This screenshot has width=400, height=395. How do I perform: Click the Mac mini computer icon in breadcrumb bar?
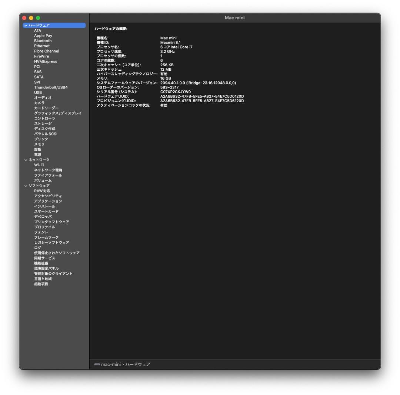pos(97,364)
